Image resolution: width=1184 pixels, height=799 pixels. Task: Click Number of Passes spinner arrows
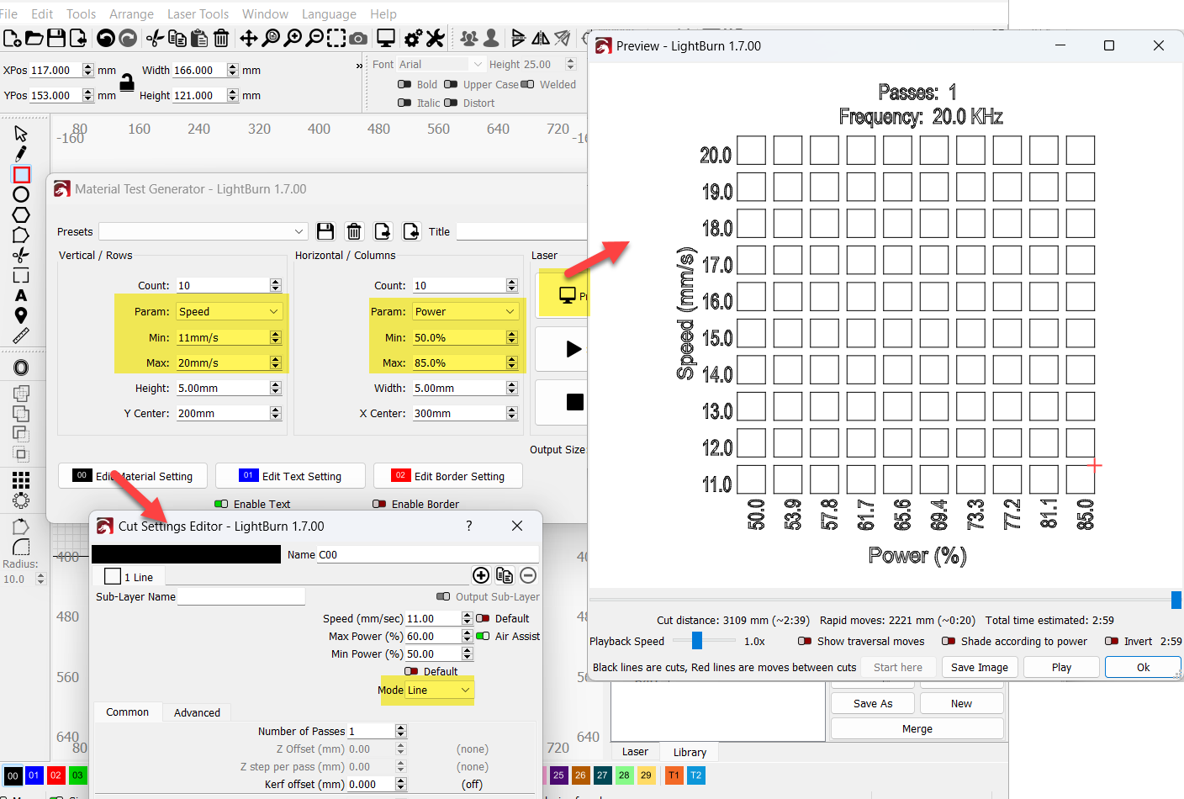(x=401, y=731)
